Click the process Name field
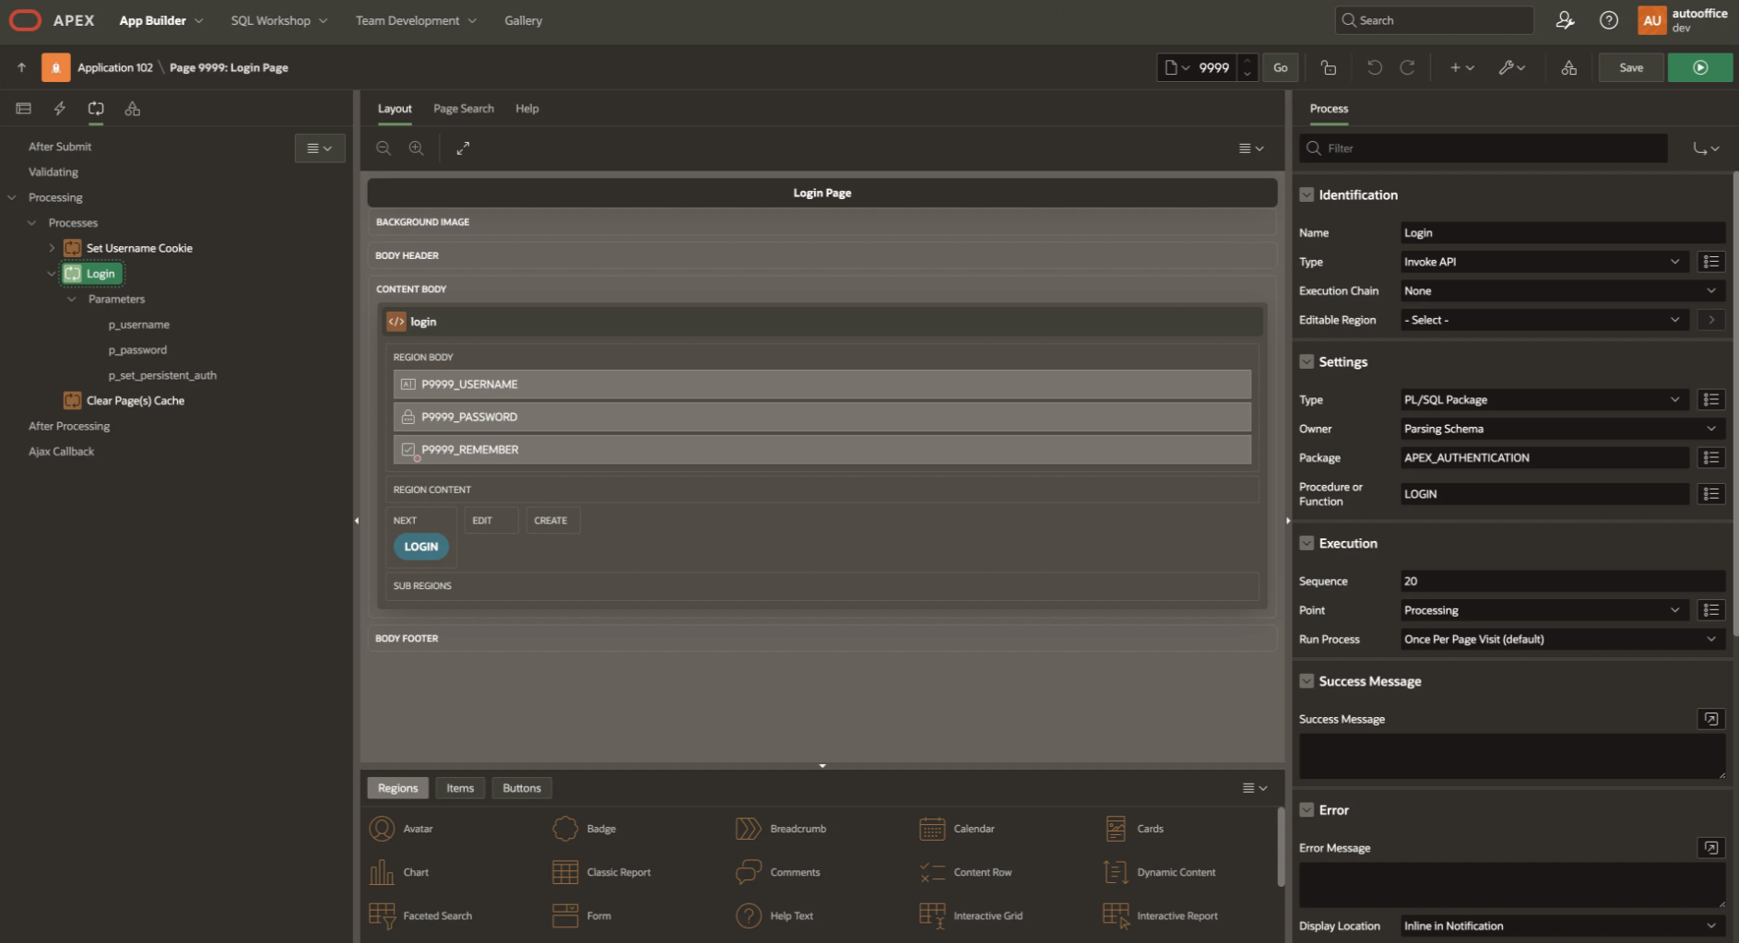Viewport: 1739px width, 943px height. tap(1563, 232)
